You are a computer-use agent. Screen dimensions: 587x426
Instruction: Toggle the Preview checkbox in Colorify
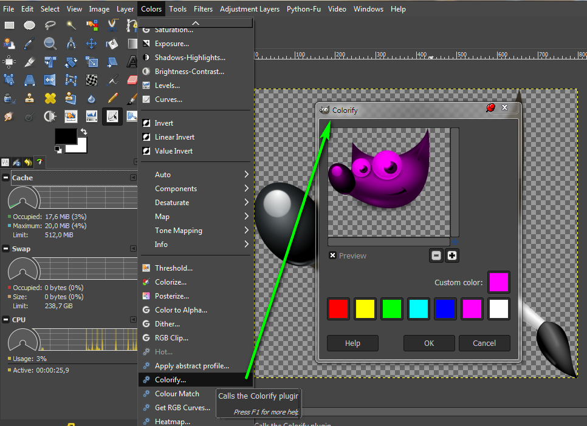(332, 255)
